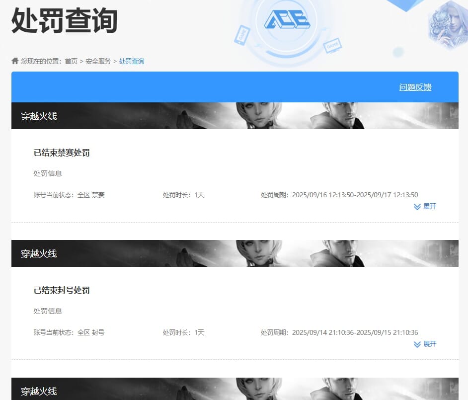
Task: Expand 展开 for the 禁赛 punishment record
Action: (x=430, y=206)
